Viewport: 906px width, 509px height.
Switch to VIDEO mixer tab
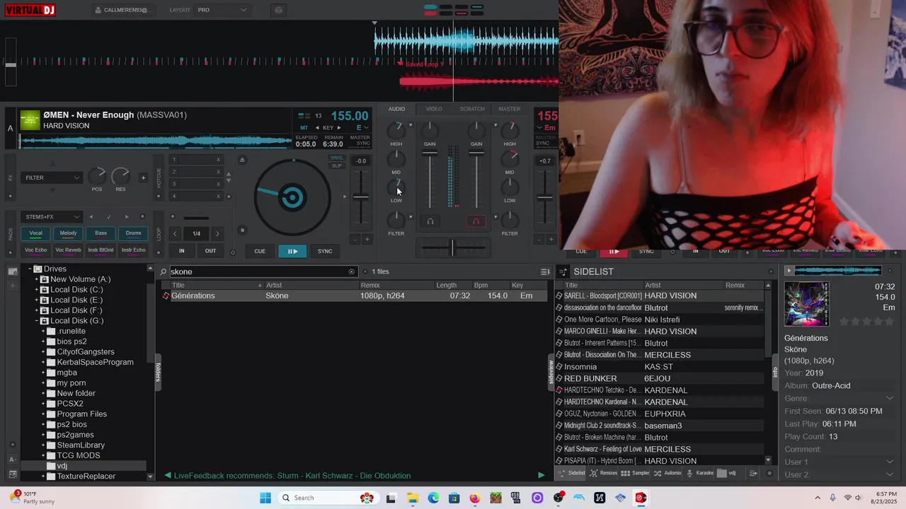434,109
